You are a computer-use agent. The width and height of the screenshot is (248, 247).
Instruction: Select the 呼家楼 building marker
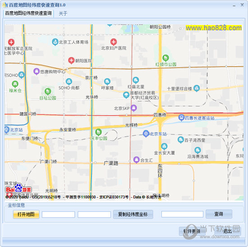pyautogui.click(x=107, y=82)
